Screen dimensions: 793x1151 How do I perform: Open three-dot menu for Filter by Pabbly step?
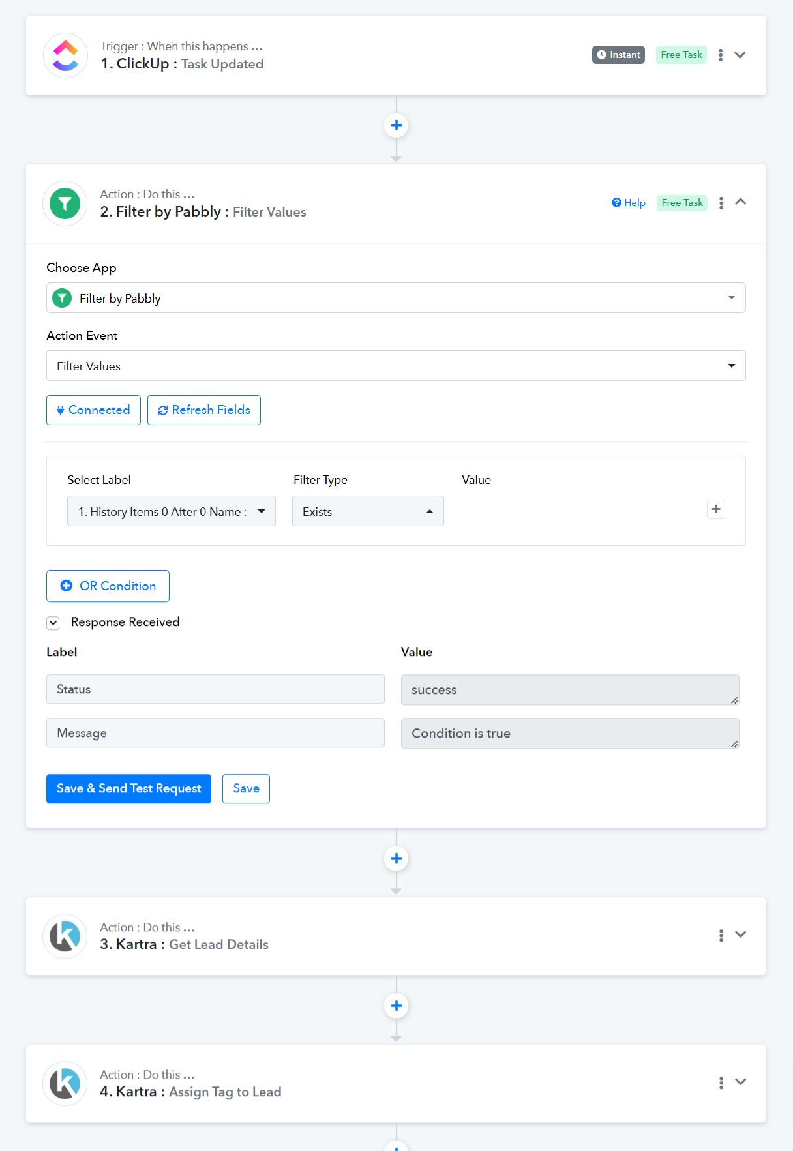[x=721, y=203]
